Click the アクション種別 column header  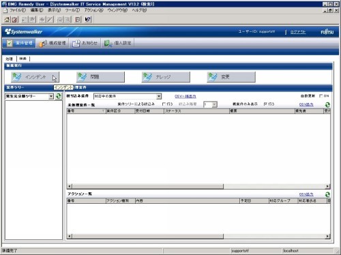[121, 201]
